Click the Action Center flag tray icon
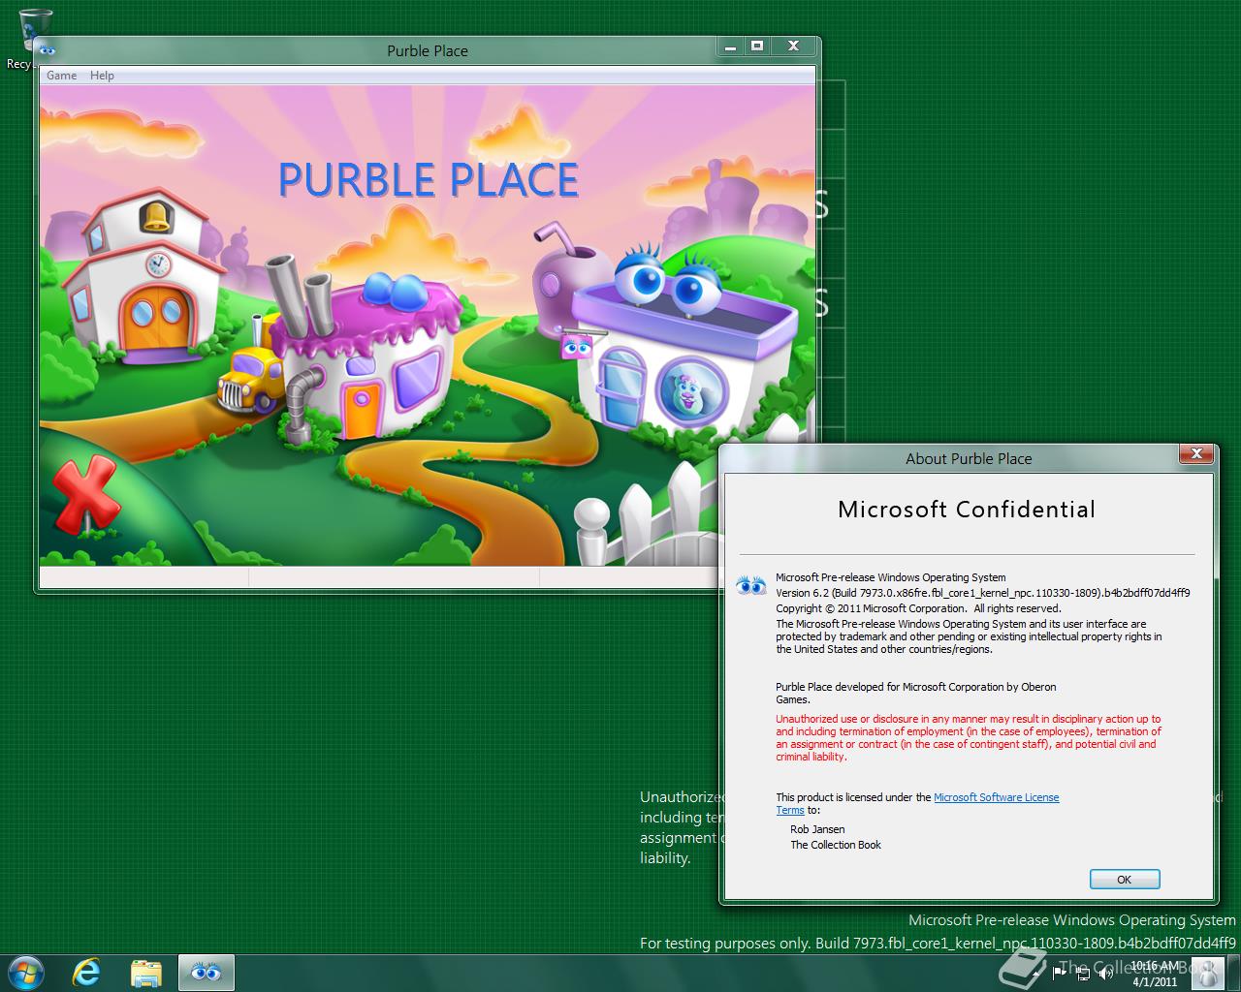The image size is (1241, 992). 1059,974
